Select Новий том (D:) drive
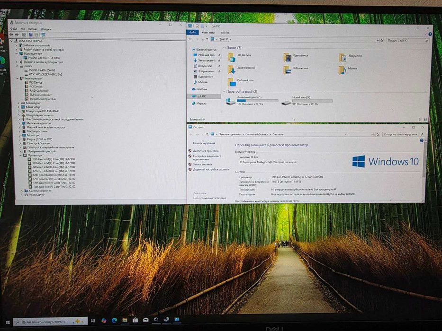The width and height of the screenshot is (442, 331). pos(307,101)
